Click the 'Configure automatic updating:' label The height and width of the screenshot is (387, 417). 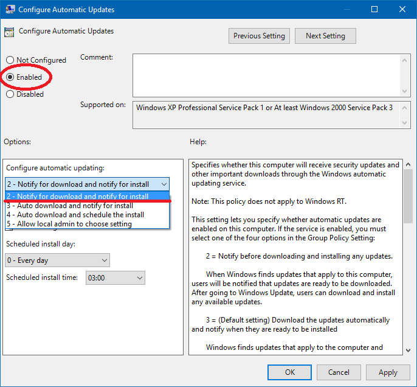click(x=55, y=168)
